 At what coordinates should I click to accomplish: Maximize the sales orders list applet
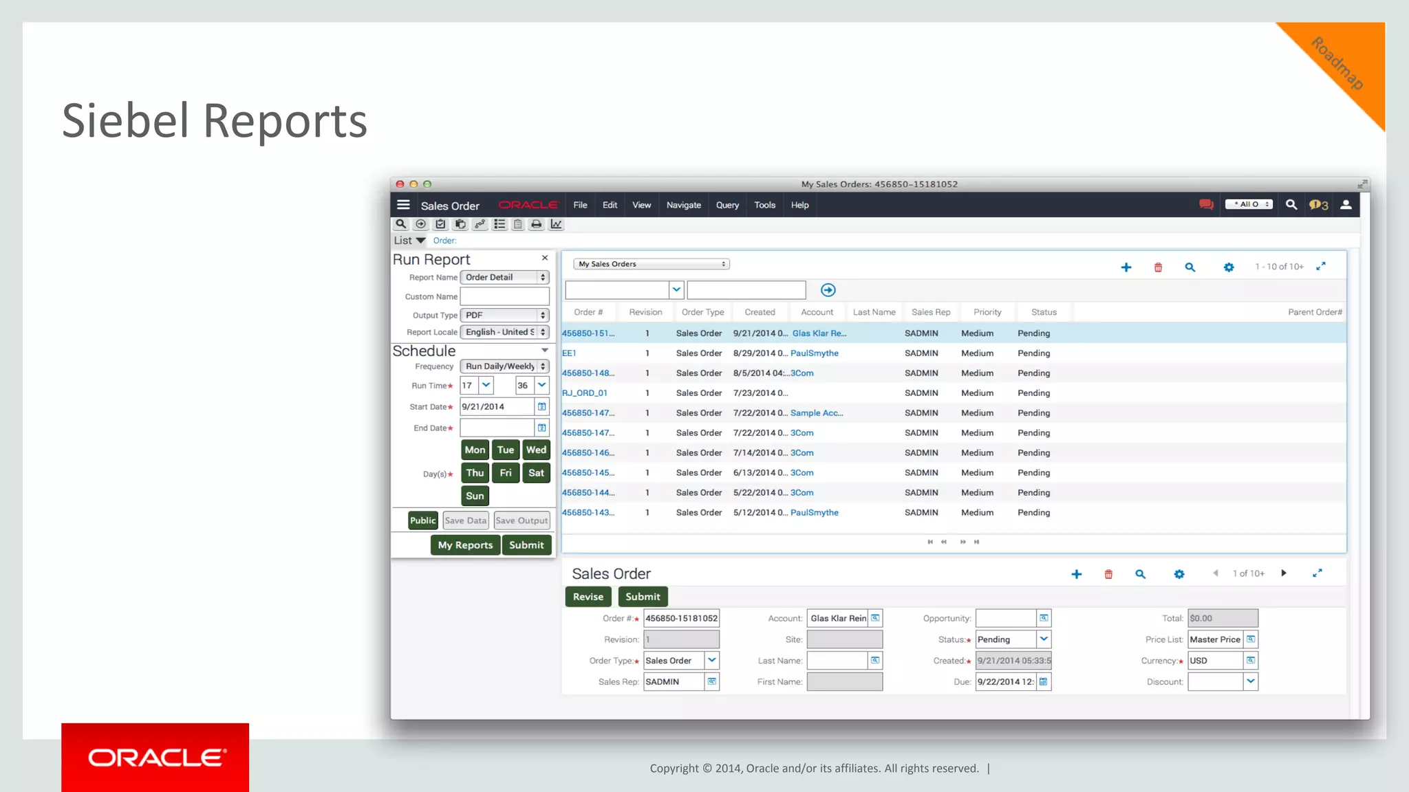click(1321, 267)
